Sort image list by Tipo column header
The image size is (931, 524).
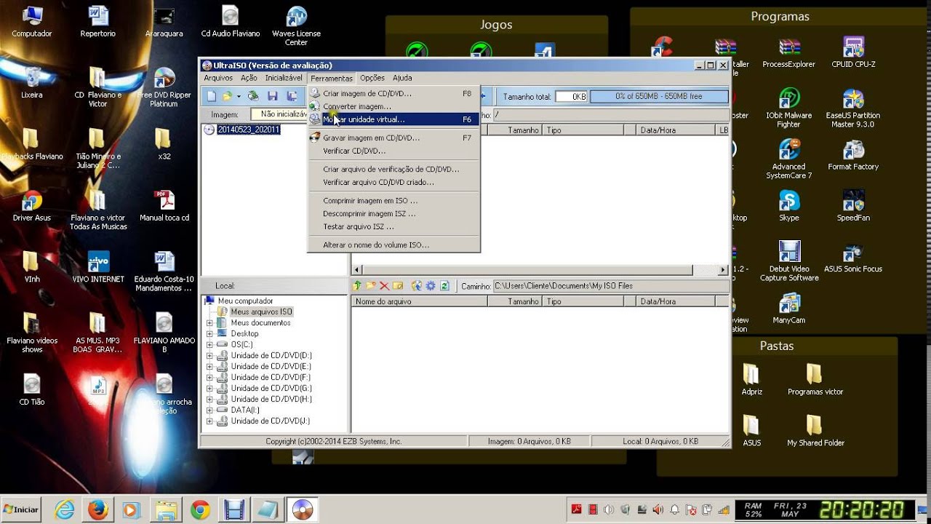(583, 130)
